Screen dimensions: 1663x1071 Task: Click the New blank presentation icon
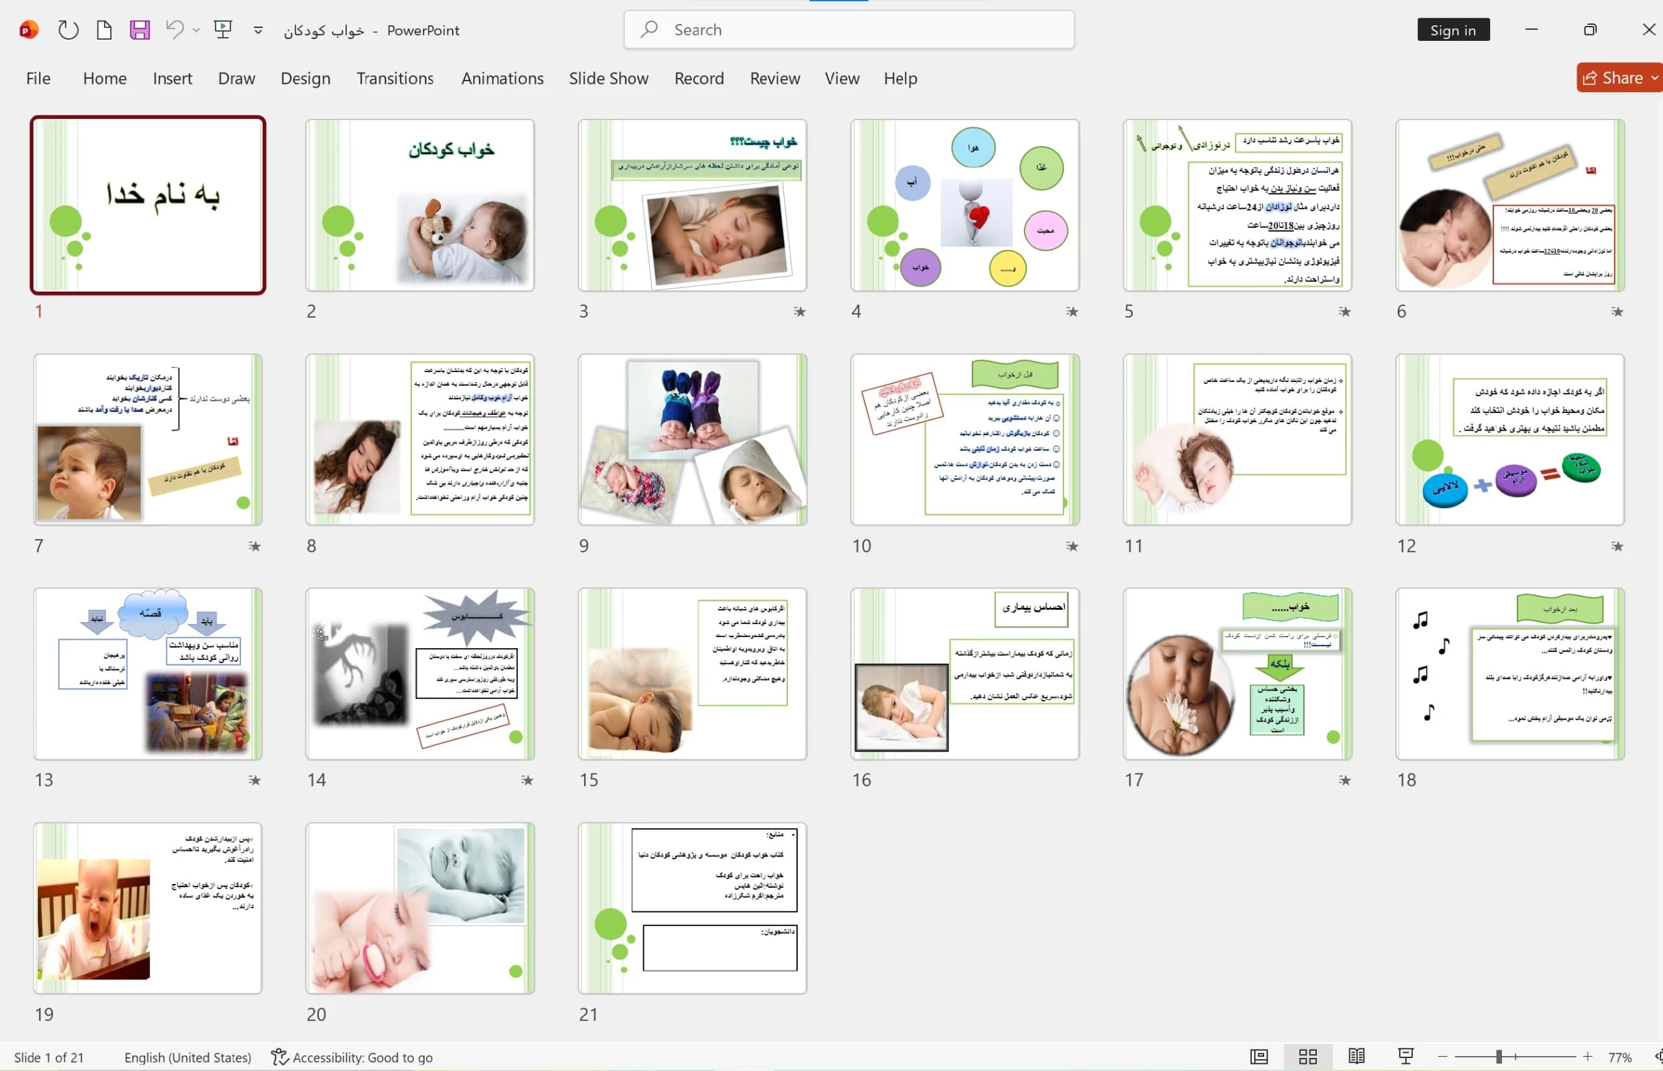(105, 30)
